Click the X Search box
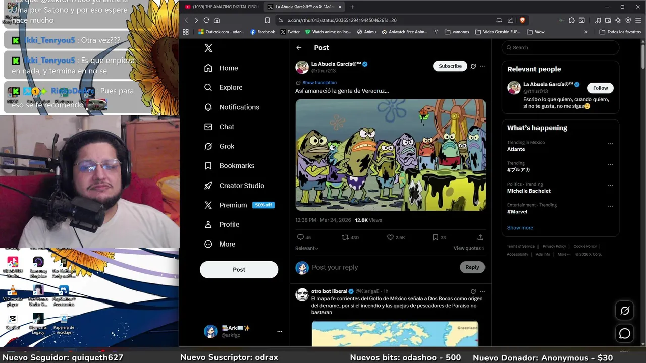This screenshot has width=646, height=363. pos(560,48)
